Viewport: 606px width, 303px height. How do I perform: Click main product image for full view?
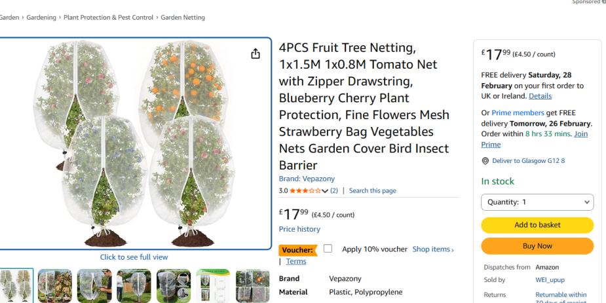134,144
